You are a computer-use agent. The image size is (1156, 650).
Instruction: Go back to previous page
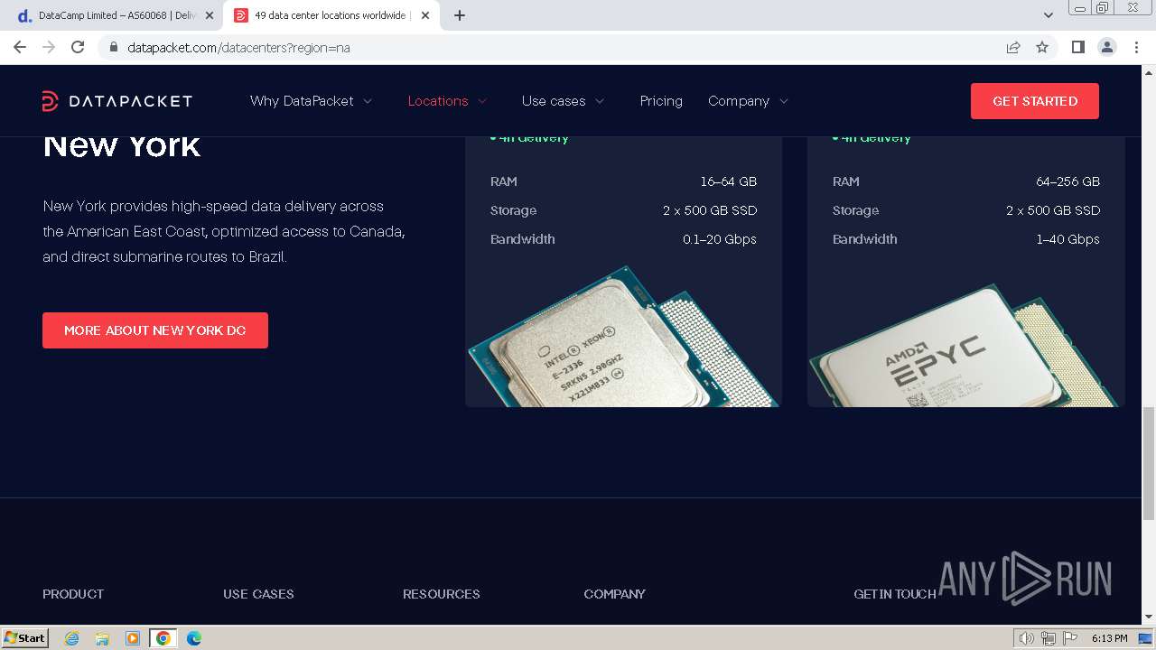(x=20, y=47)
